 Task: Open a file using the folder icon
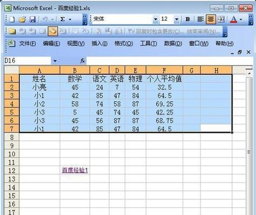coord(22,19)
